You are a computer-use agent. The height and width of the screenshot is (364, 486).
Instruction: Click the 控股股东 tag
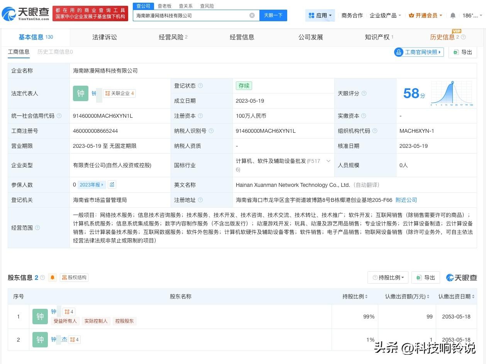click(124, 321)
